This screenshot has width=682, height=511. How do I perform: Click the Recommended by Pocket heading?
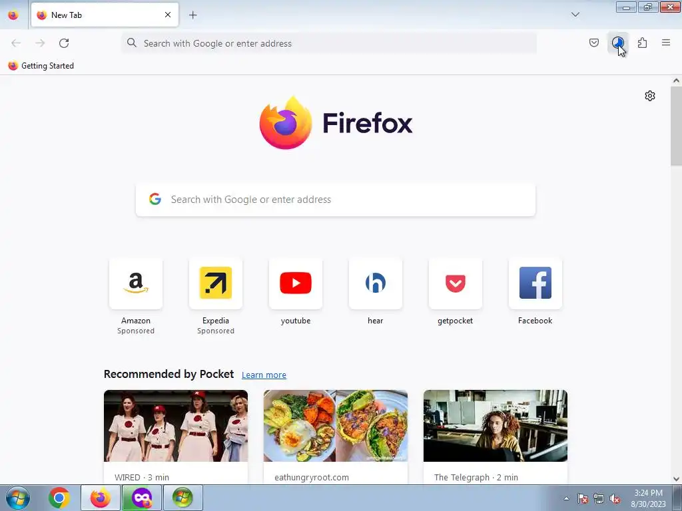[x=169, y=374]
